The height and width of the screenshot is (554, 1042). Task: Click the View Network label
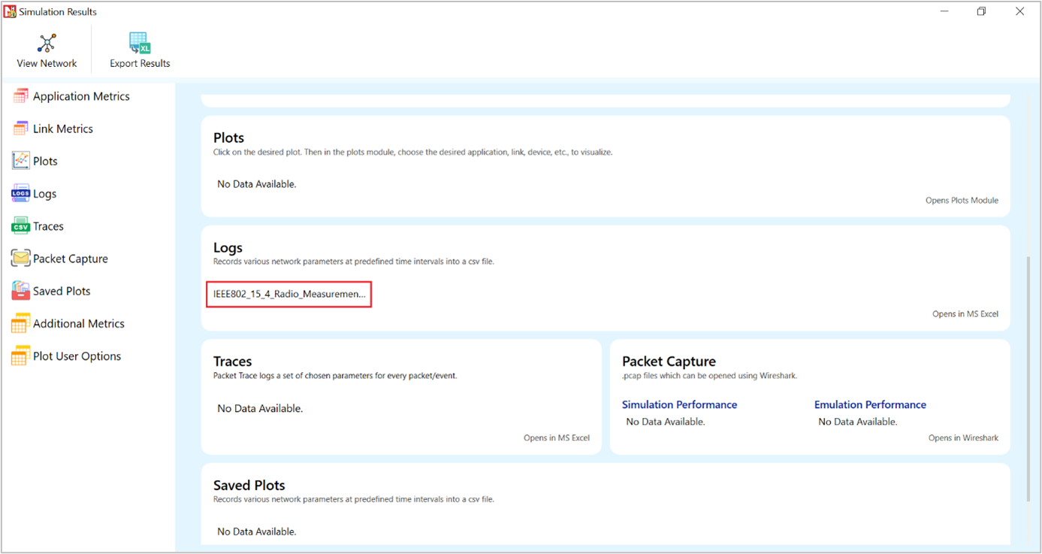(x=47, y=63)
